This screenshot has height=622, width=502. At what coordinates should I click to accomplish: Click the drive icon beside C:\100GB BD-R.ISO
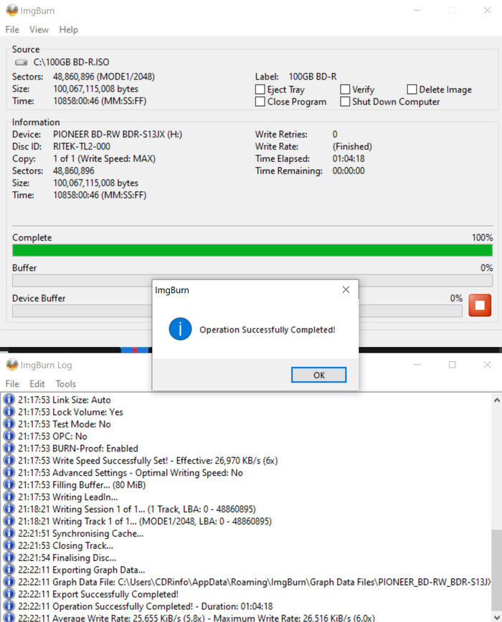(x=21, y=62)
